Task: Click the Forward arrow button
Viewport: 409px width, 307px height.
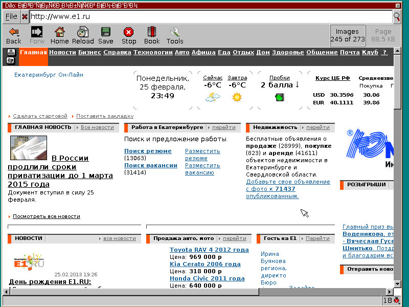Action: click(x=37, y=35)
